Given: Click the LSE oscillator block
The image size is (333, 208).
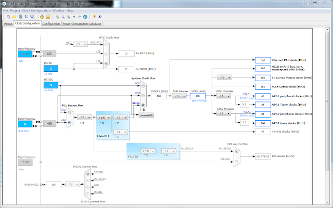Looking at the screenshot, I should (x=49, y=54).
